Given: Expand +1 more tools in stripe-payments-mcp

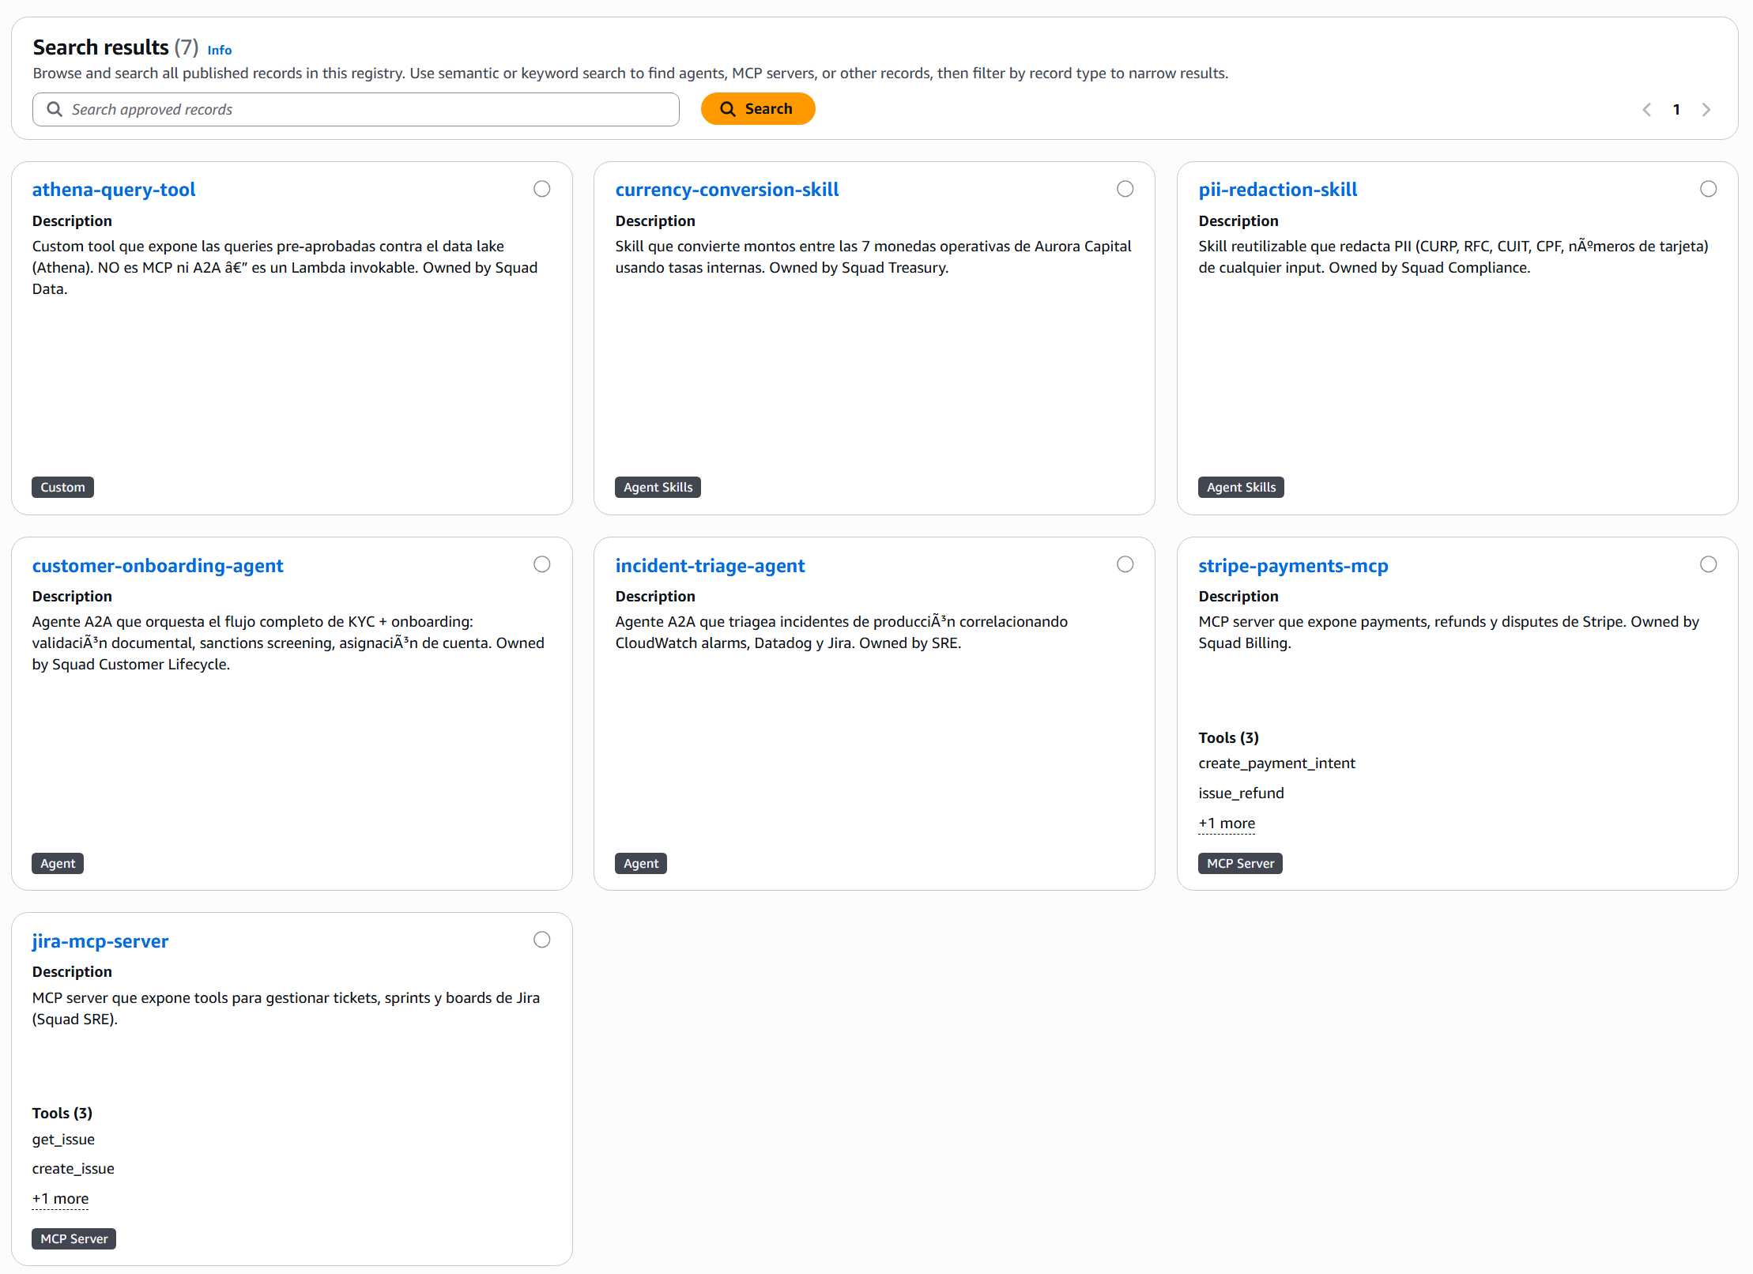Looking at the screenshot, I should click(1226, 824).
